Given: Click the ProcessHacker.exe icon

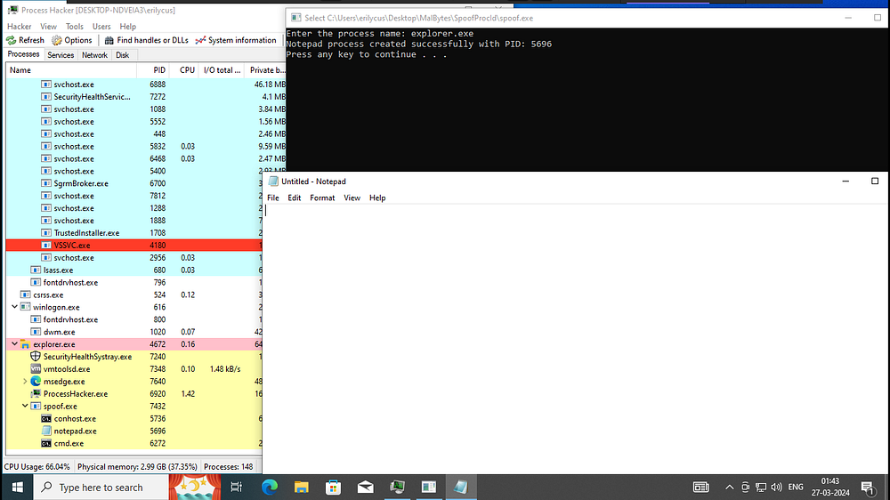Looking at the screenshot, I should click(36, 394).
